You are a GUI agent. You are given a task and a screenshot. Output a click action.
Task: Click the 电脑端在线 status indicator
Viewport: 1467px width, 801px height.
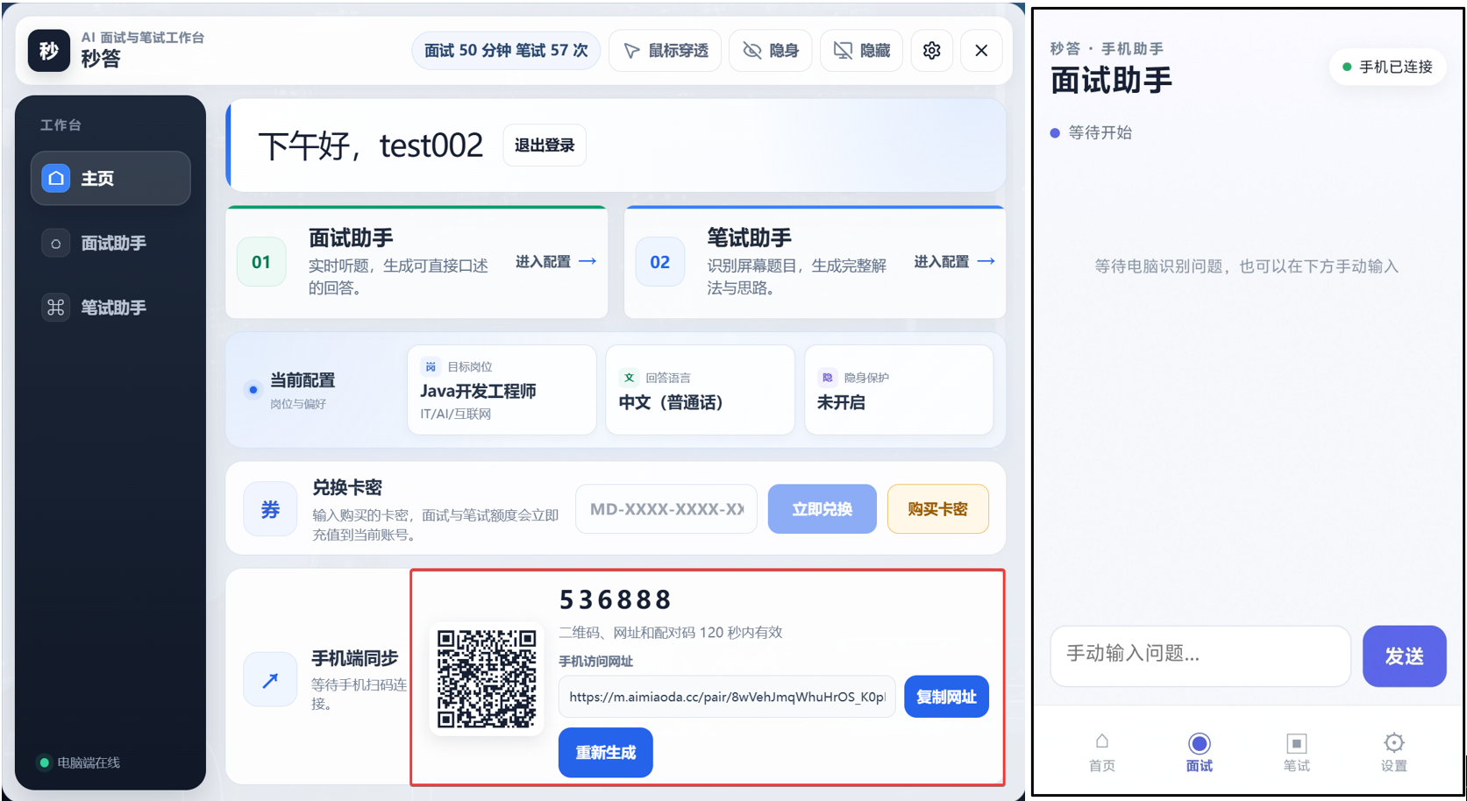[80, 762]
